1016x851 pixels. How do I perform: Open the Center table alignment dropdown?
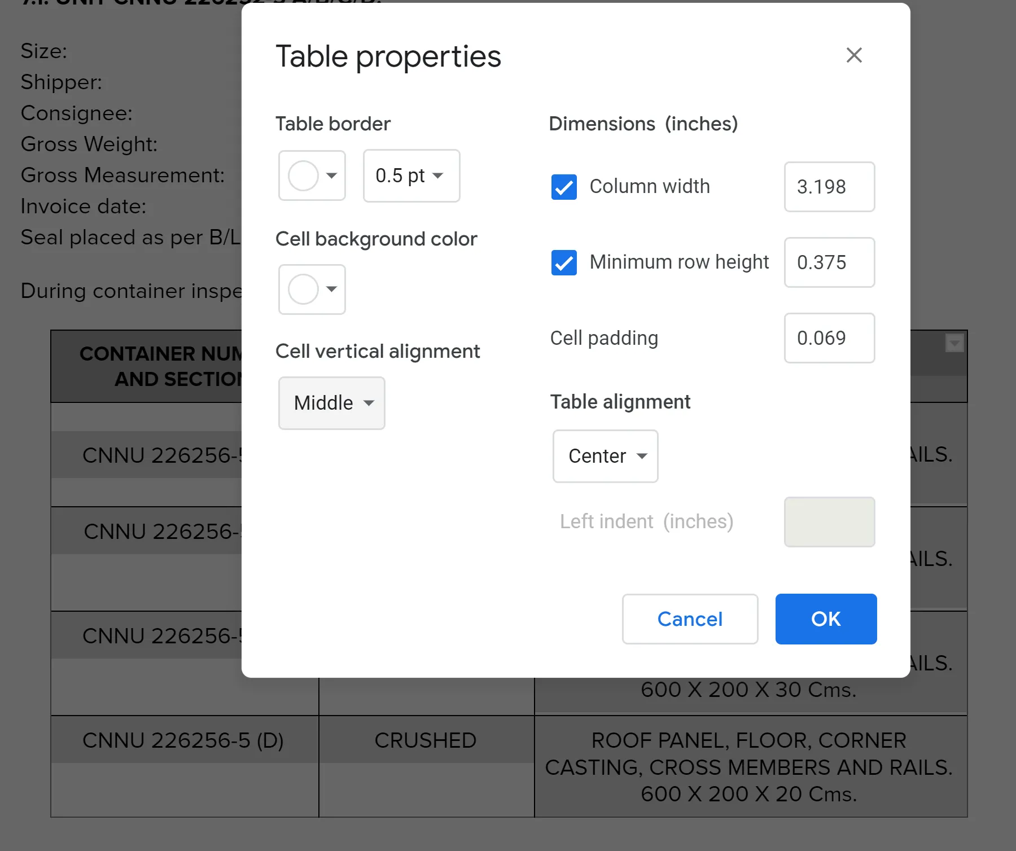[x=605, y=456]
